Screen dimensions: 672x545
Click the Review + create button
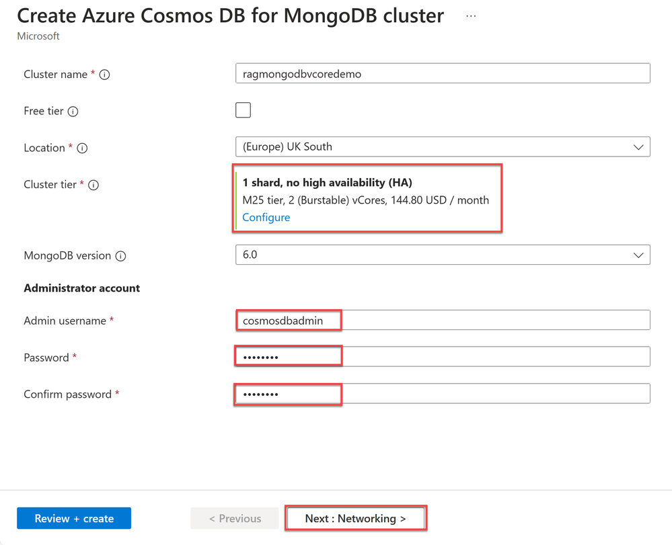(x=74, y=519)
